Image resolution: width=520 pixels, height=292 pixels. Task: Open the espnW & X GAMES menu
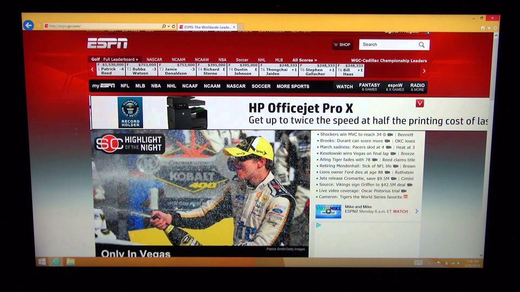coord(395,87)
